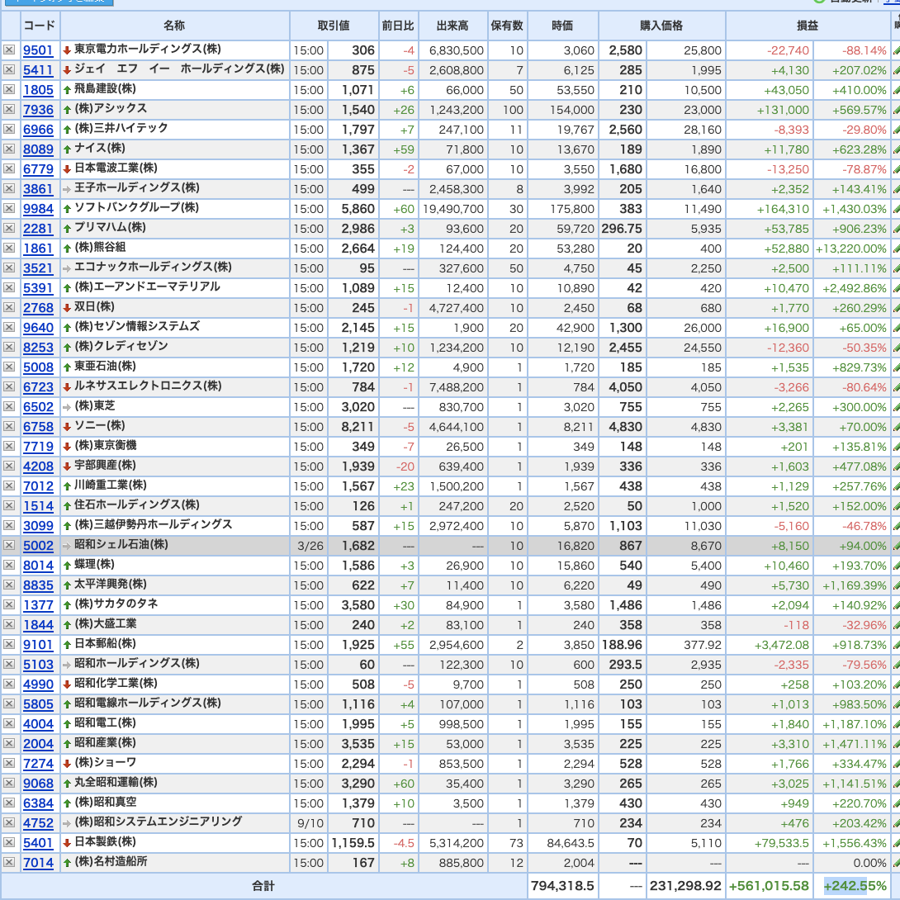
Task: Open stock code link 9640
Action: [x=38, y=328]
